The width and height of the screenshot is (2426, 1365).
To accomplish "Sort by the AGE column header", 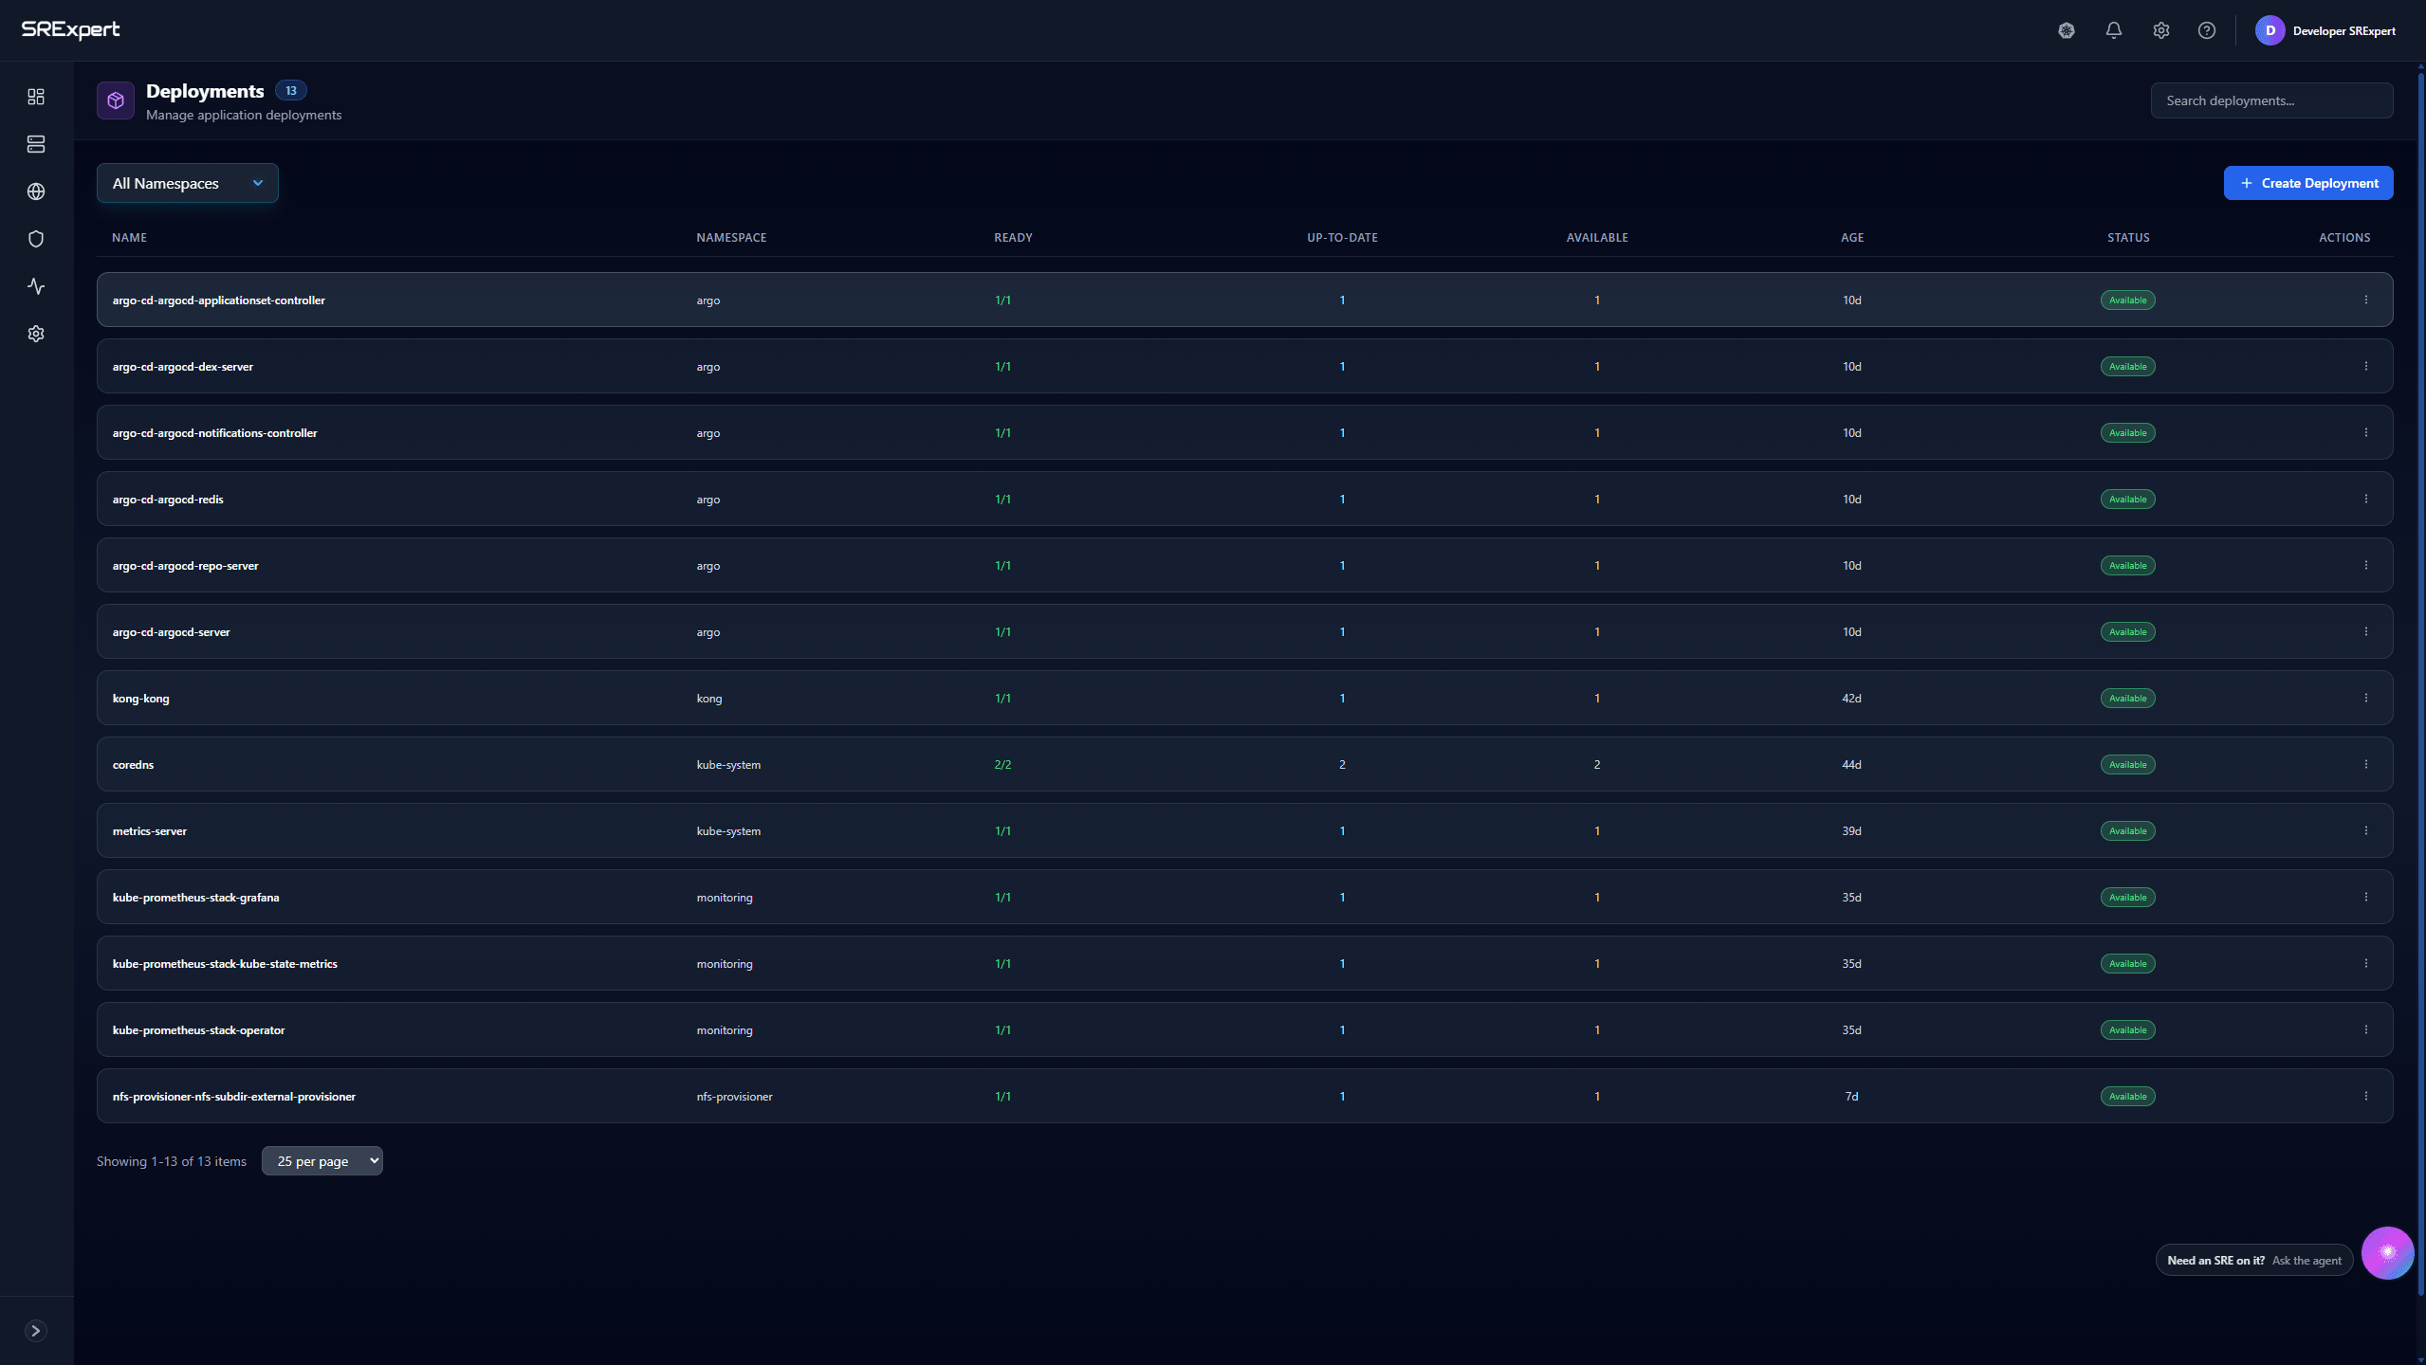I will coord(1852,237).
